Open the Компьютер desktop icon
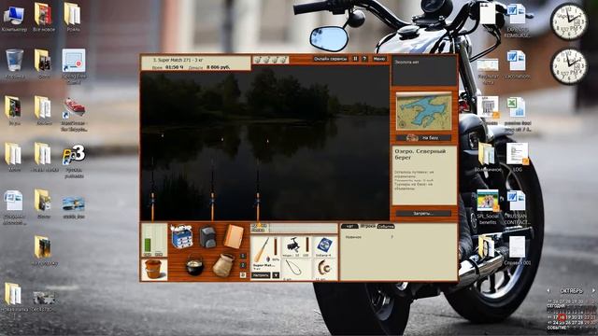 [14, 19]
